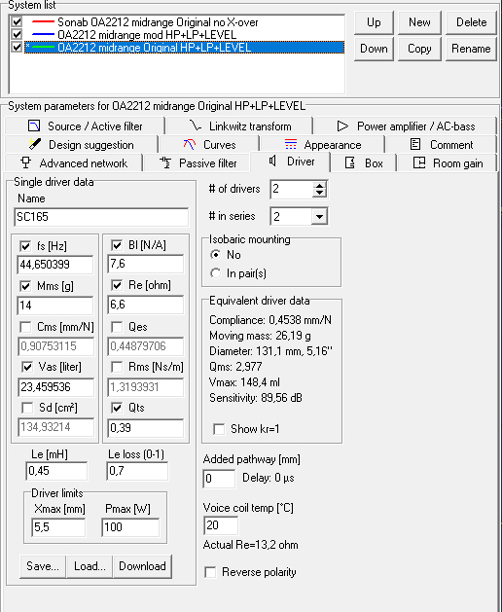Screen dimensions: 502x612
Task: Click the Room gain tab icon
Action: pyautogui.click(x=419, y=162)
